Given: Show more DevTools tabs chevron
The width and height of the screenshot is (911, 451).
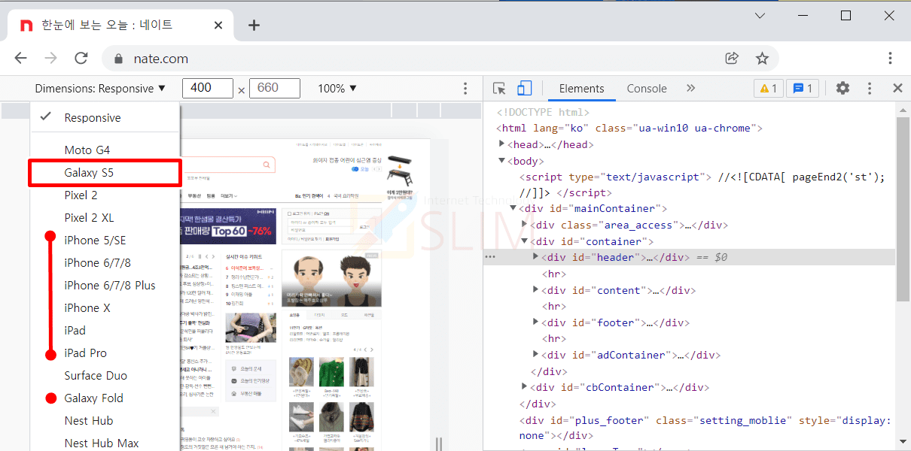Looking at the screenshot, I should pos(690,88).
